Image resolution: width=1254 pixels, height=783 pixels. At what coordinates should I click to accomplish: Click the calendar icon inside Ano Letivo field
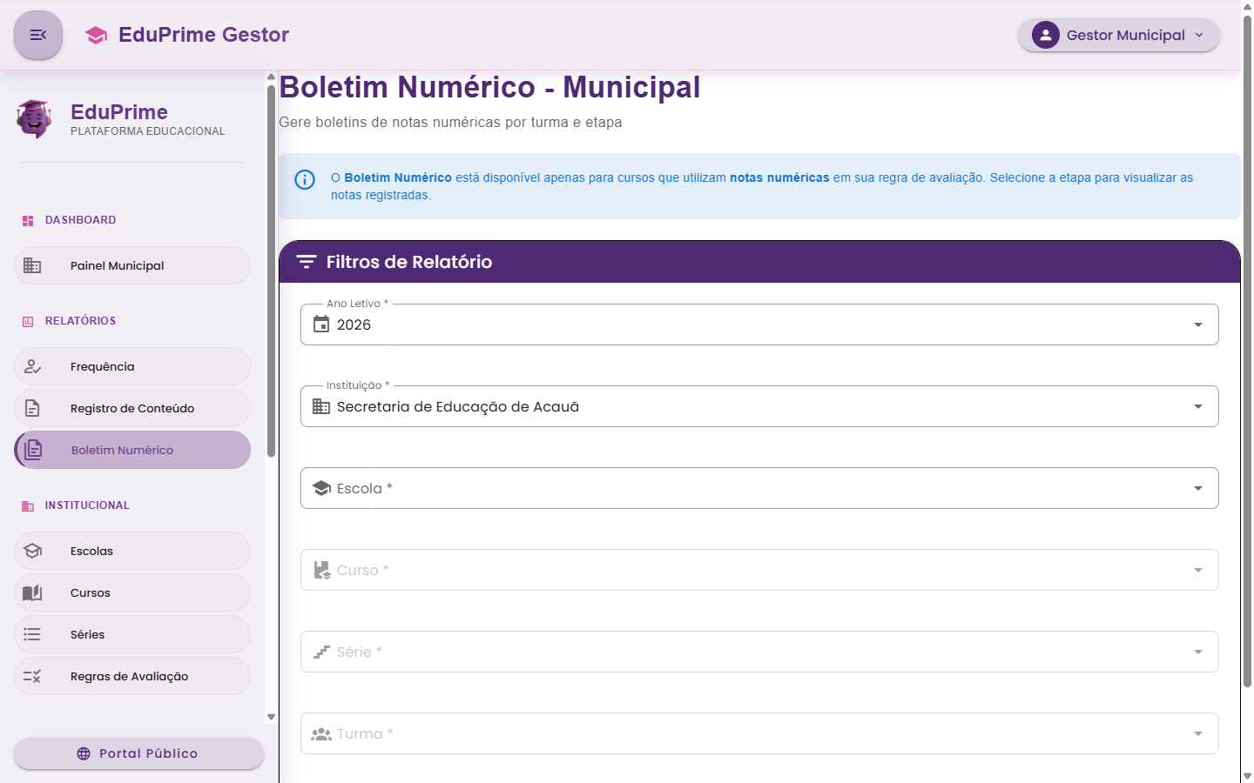point(319,324)
